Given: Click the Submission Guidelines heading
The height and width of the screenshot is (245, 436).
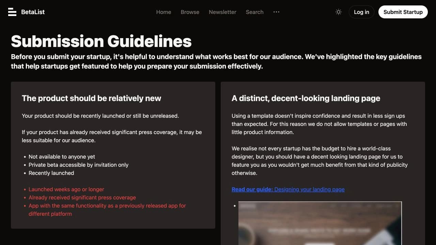Looking at the screenshot, I should coord(101,41).
